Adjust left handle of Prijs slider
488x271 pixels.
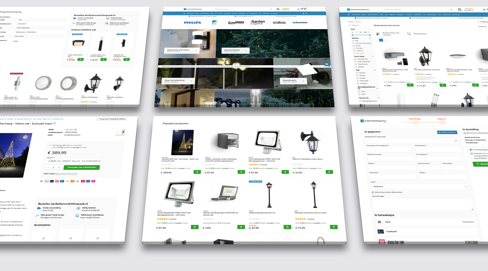tap(352, 35)
